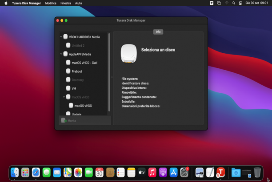Open Control Center in the menu bar

point(240,3)
